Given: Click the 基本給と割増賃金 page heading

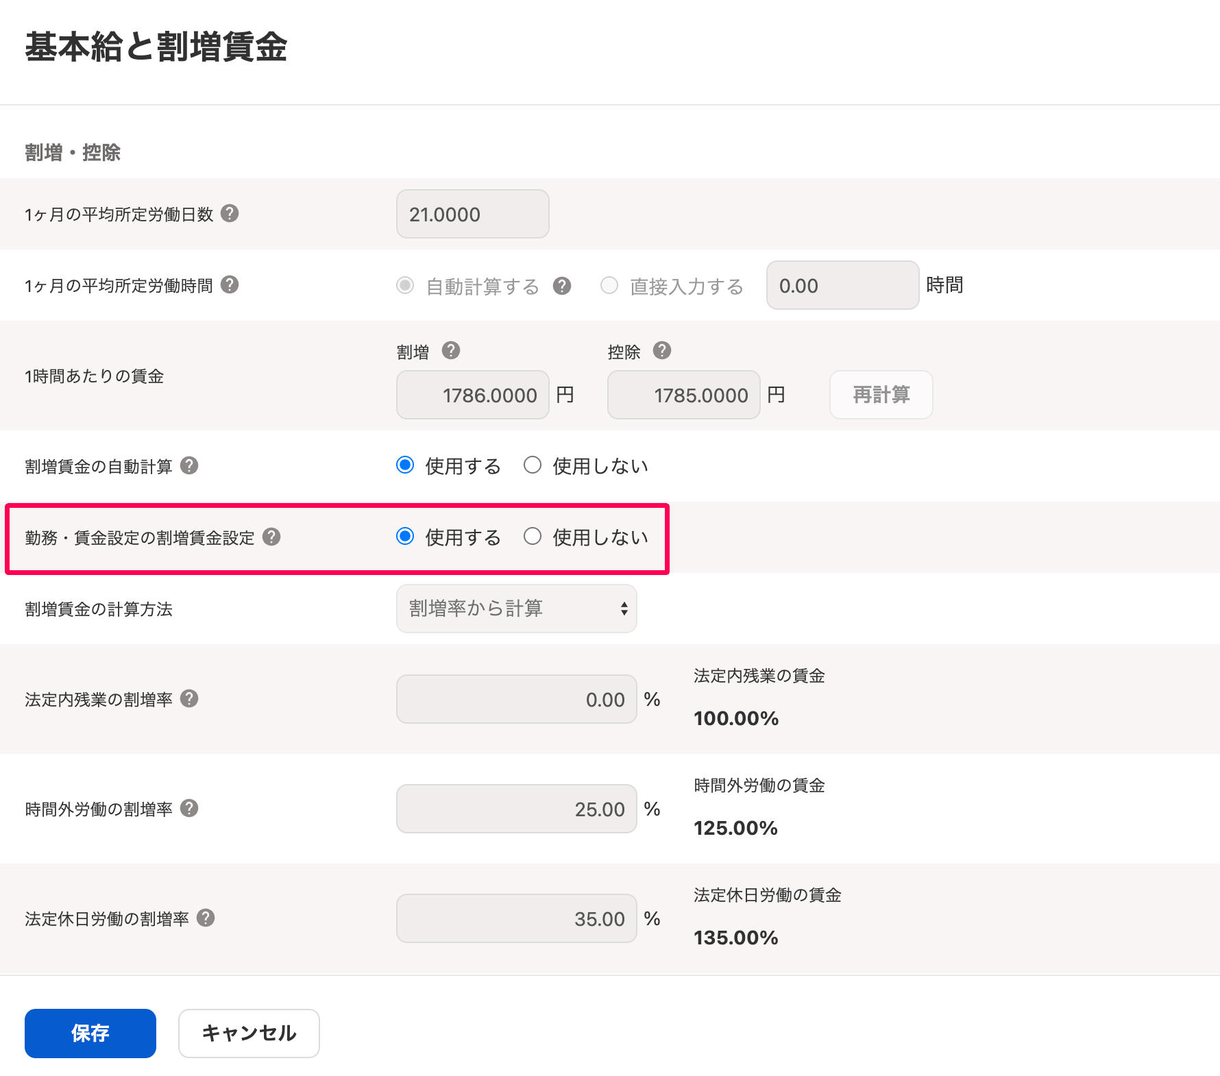Looking at the screenshot, I should (156, 47).
